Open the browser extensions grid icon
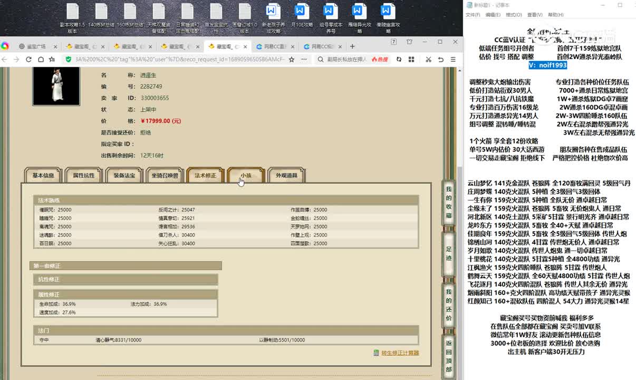This screenshot has width=636, height=380. click(411, 60)
